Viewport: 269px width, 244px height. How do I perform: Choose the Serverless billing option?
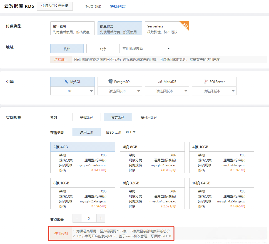point(167,28)
